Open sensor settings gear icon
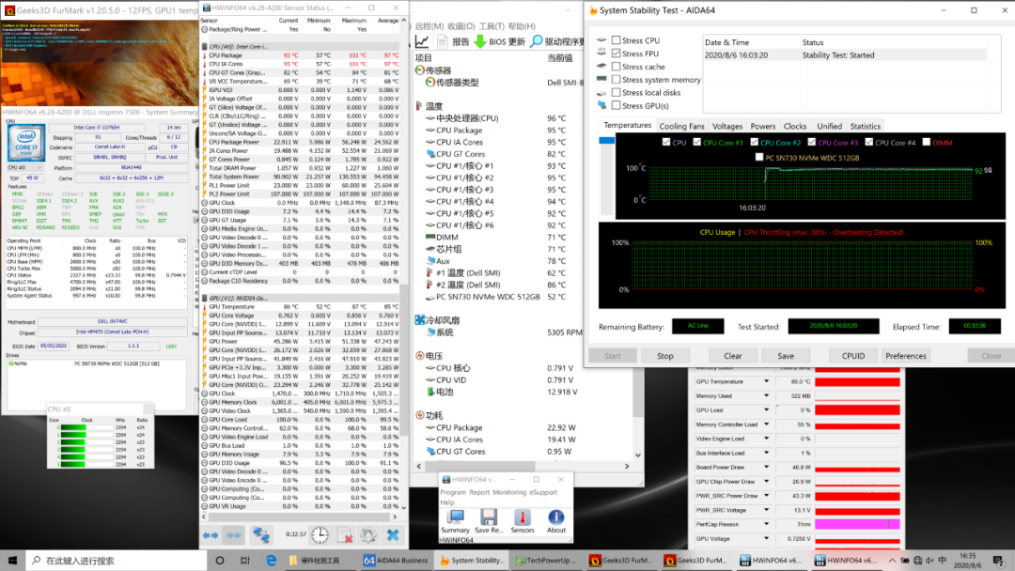 coord(368,534)
